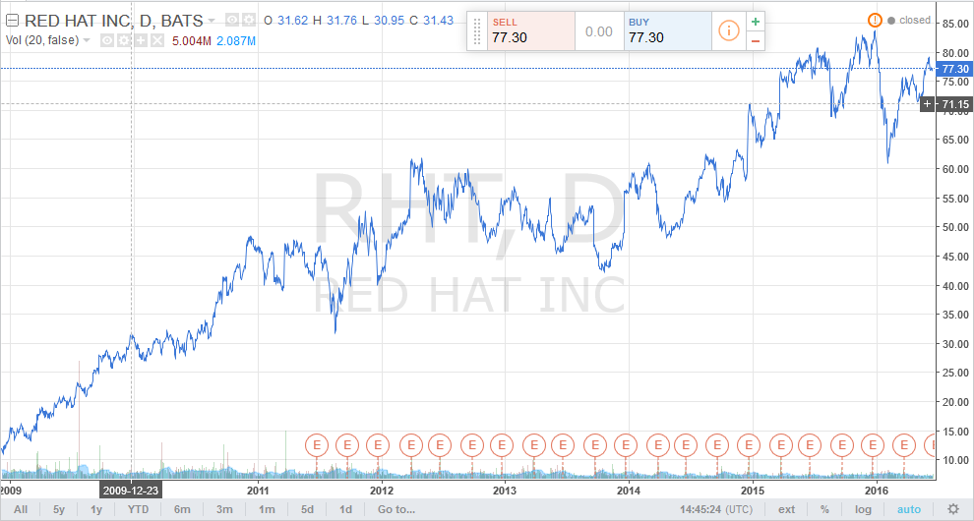Collapse the RED HAT INC legend box
This screenshot has width=974, height=521.
click(12, 21)
